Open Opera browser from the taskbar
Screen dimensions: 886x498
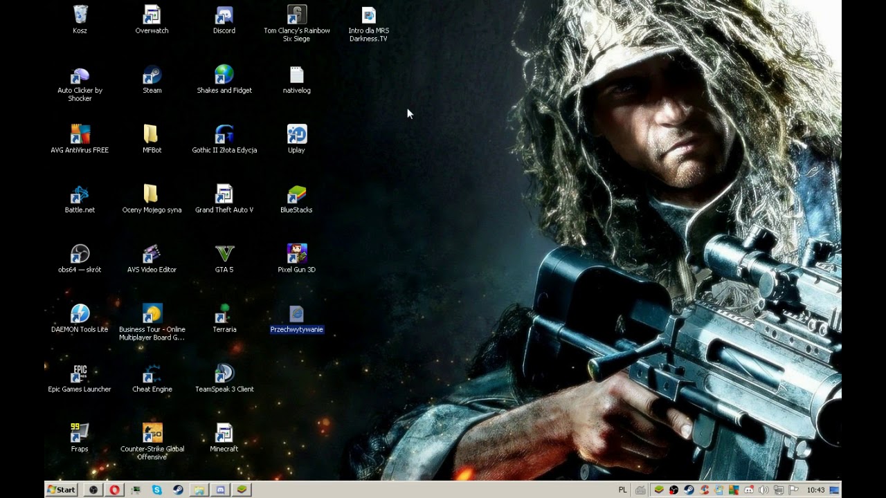point(114,490)
